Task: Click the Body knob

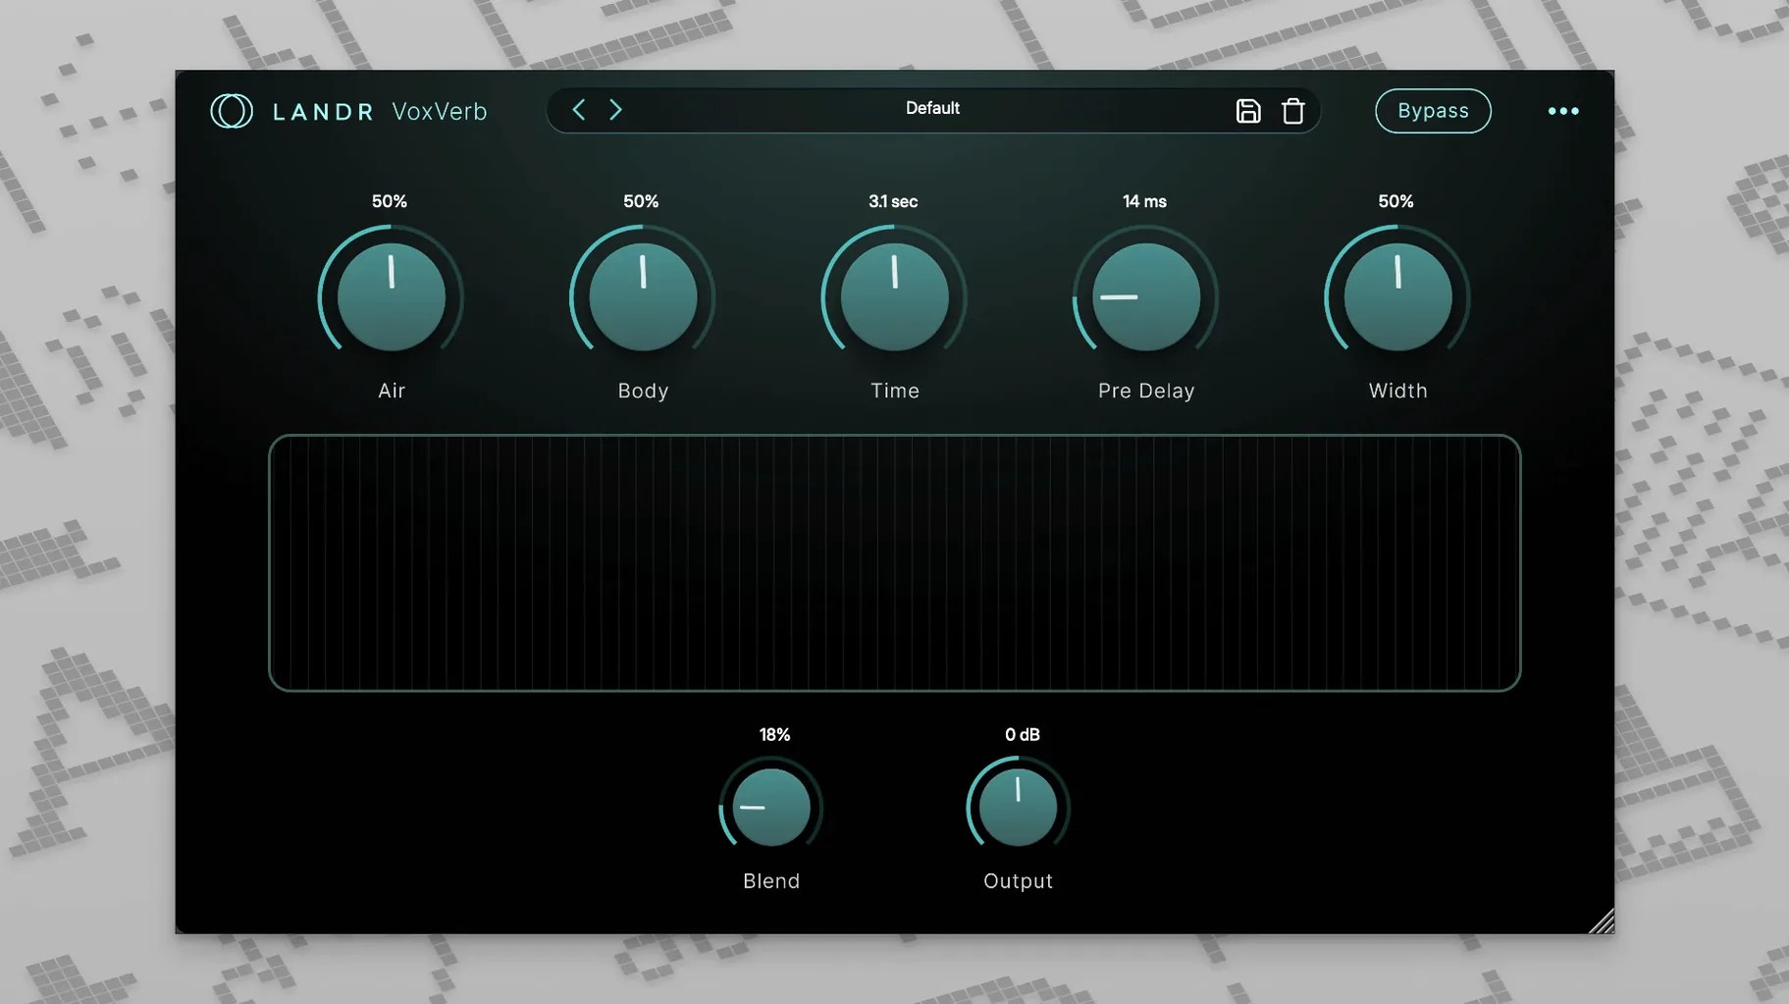Action: pyautogui.click(x=643, y=296)
